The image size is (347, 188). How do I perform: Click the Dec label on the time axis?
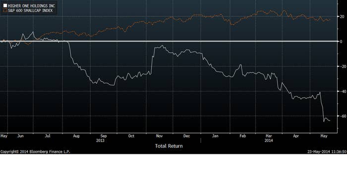point(186,136)
